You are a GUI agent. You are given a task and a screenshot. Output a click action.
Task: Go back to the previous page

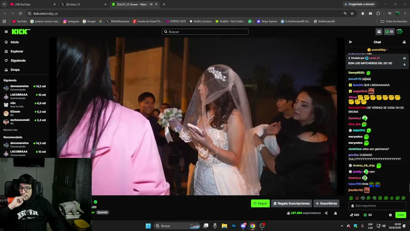[5, 13]
